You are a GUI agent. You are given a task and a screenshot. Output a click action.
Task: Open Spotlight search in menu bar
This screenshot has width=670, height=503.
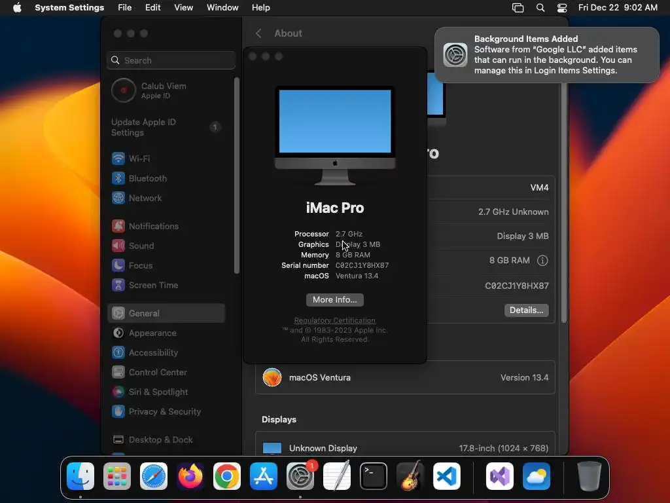540,8
